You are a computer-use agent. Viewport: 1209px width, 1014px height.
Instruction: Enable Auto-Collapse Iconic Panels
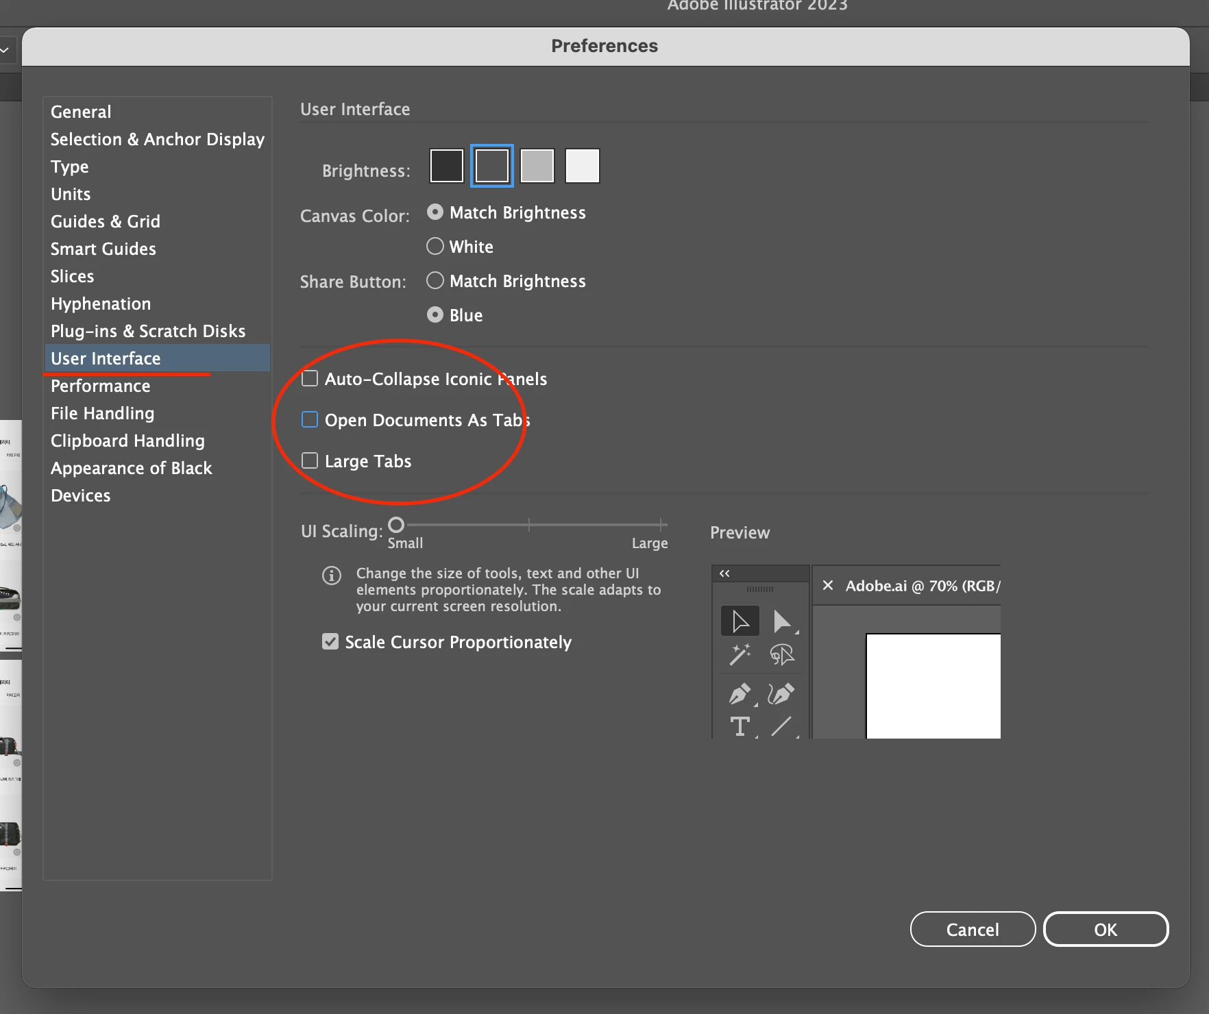coord(310,379)
